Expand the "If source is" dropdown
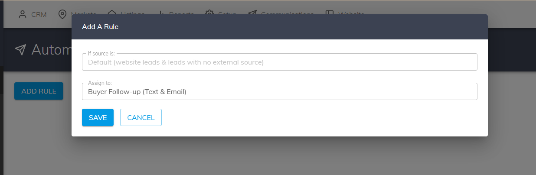 279,62
